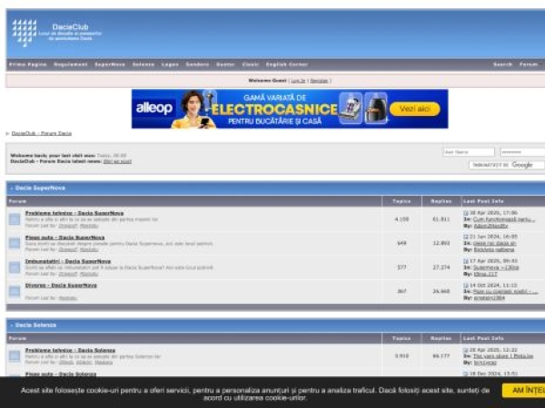545x408 pixels.
Task: Collapse the Dacia SuperNova category
Action: click(12, 188)
